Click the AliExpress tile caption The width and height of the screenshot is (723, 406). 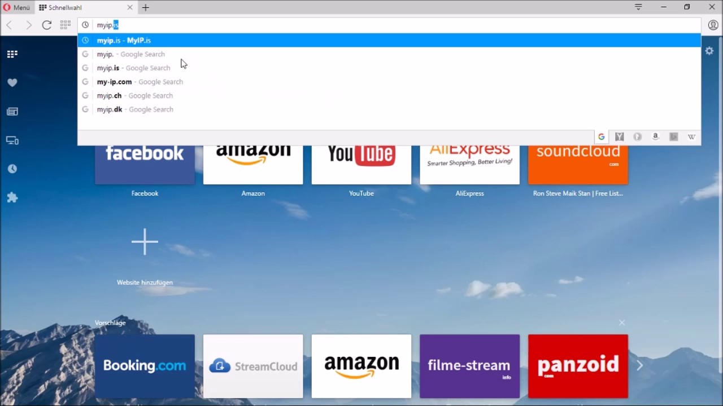click(x=470, y=193)
